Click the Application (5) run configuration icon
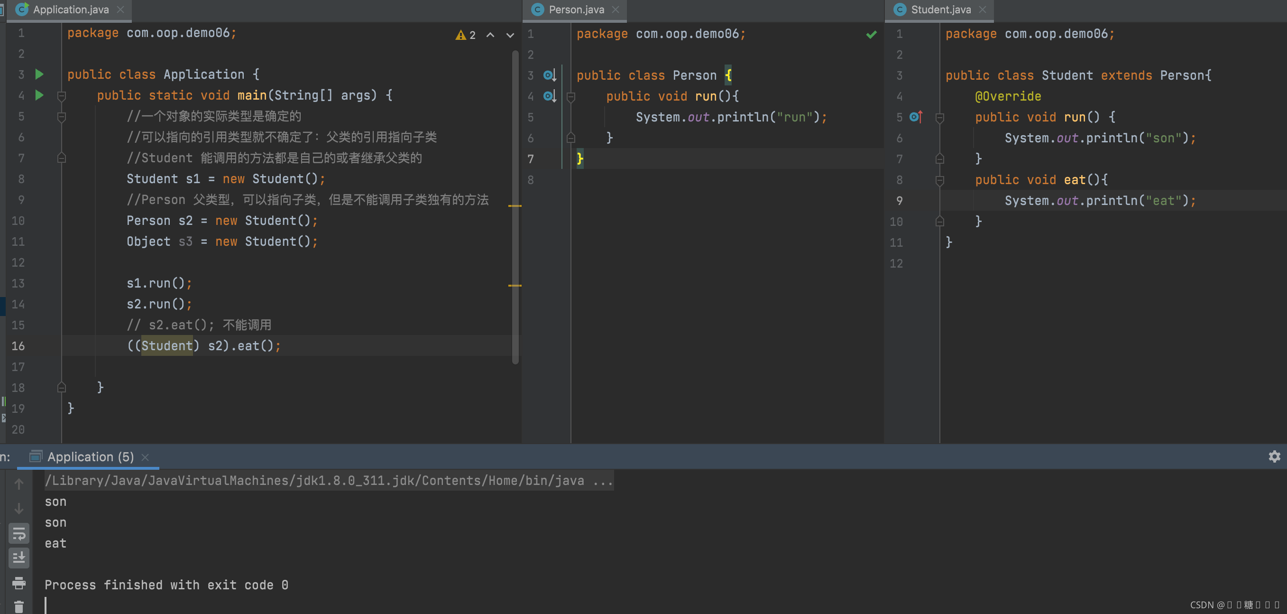Viewport: 1287px width, 614px height. [x=36, y=456]
